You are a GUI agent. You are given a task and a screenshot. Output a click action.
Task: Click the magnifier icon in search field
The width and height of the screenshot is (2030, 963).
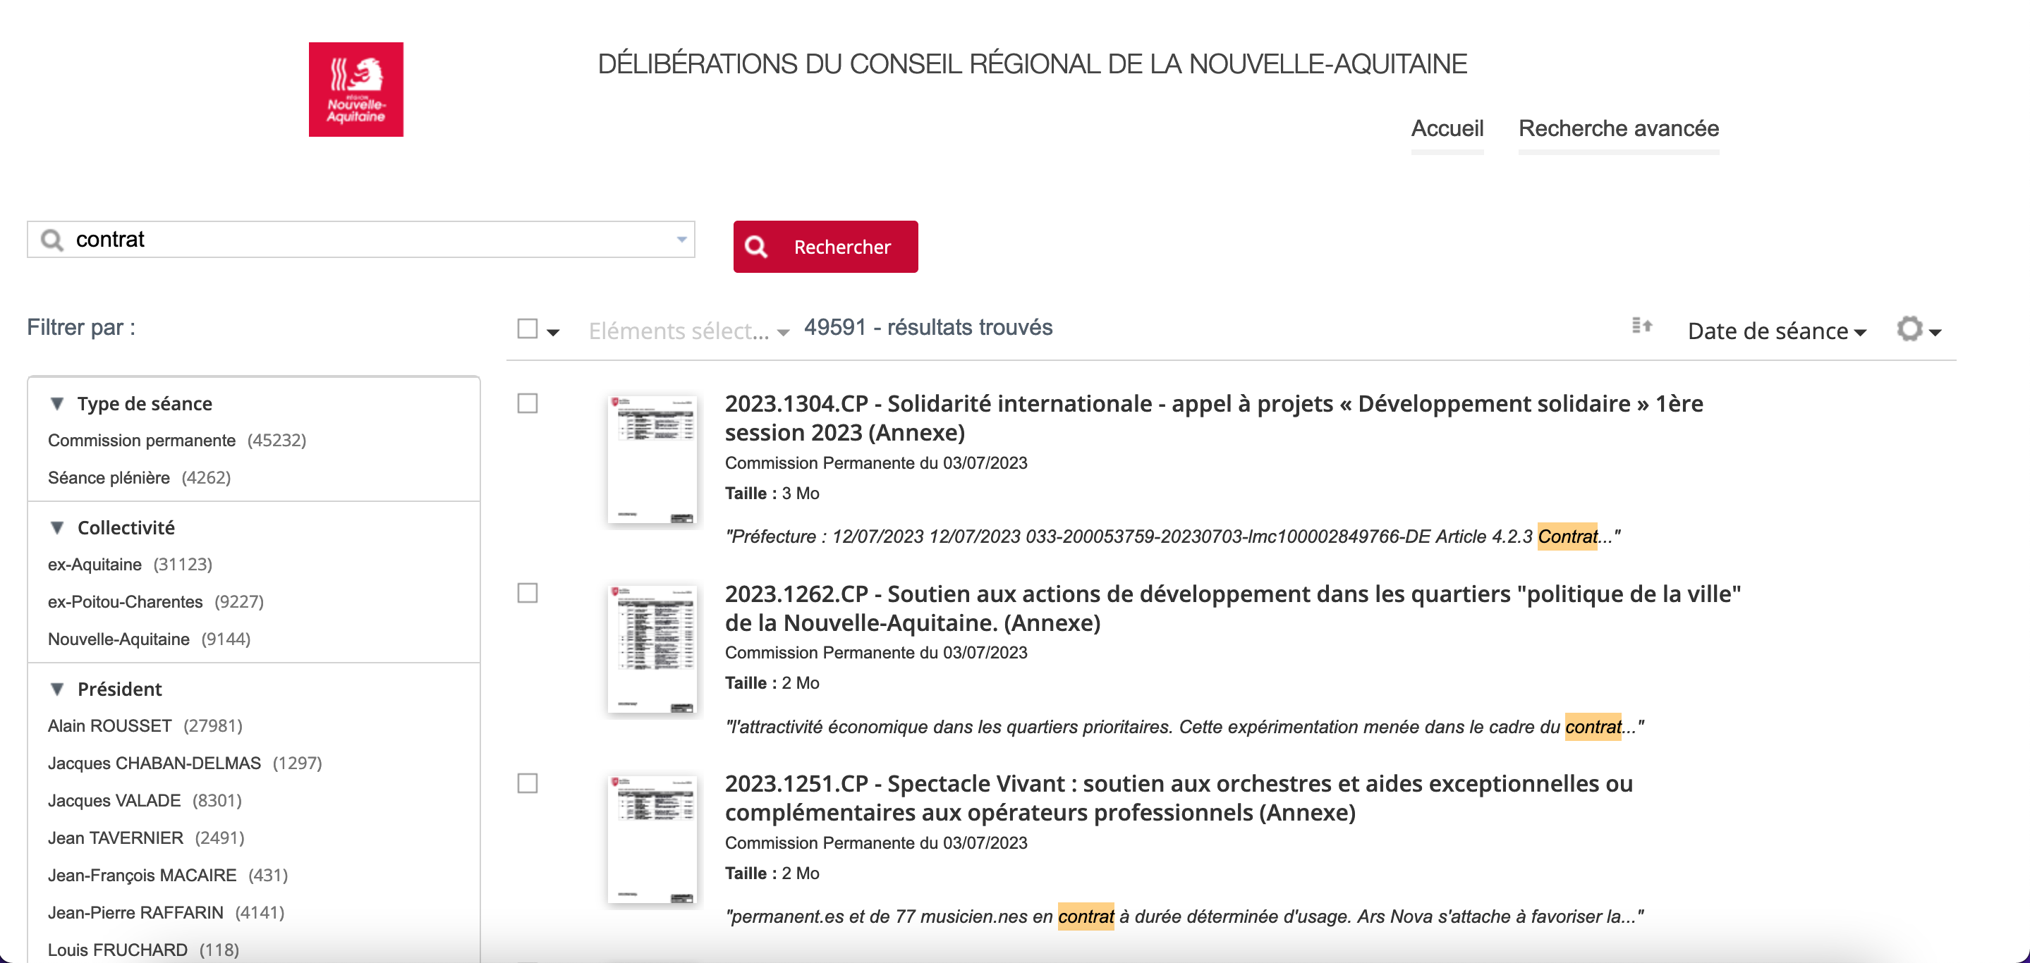[52, 240]
